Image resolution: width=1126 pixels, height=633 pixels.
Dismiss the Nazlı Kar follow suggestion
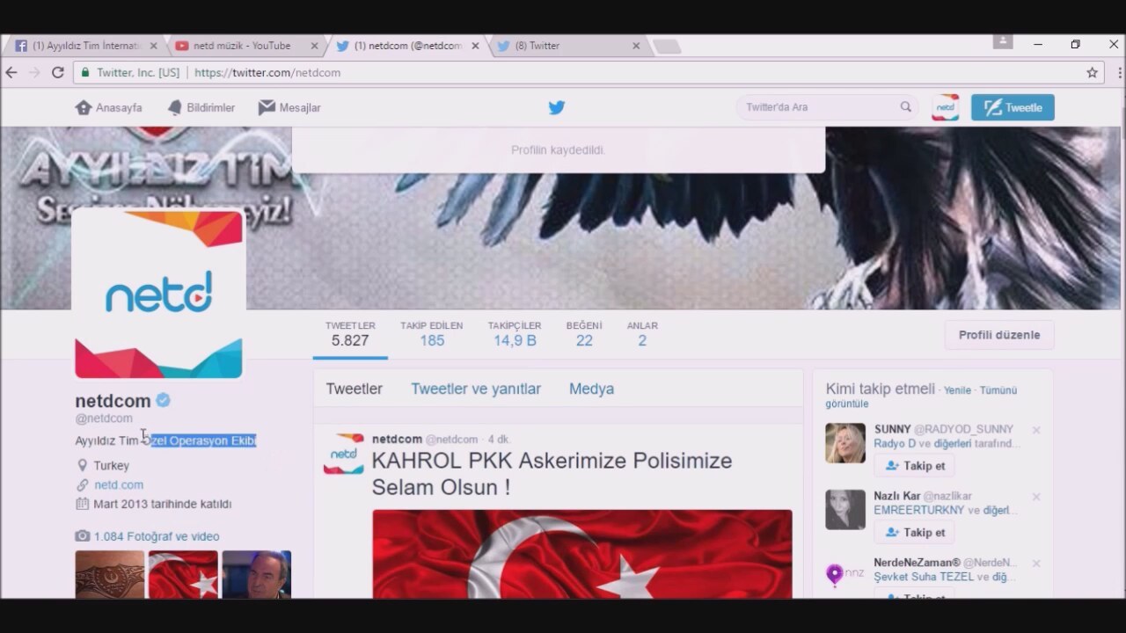click(1036, 497)
